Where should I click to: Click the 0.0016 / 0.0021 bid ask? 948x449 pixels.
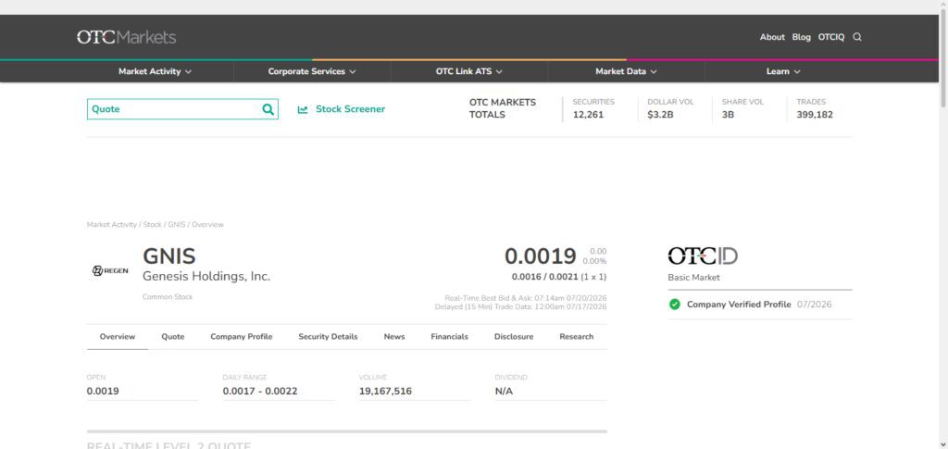tap(544, 277)
